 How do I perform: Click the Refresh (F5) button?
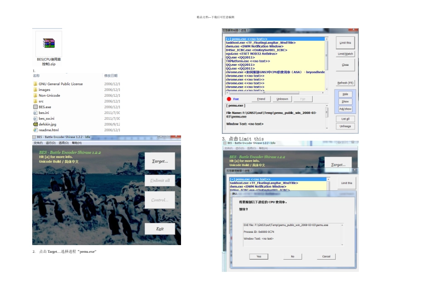click(345, 83)
